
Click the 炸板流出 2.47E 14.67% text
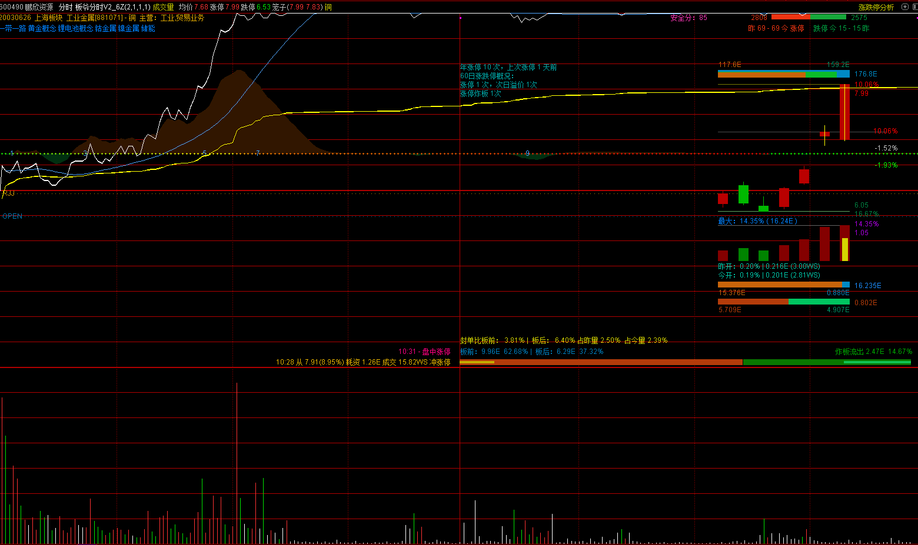coord(873,352)
